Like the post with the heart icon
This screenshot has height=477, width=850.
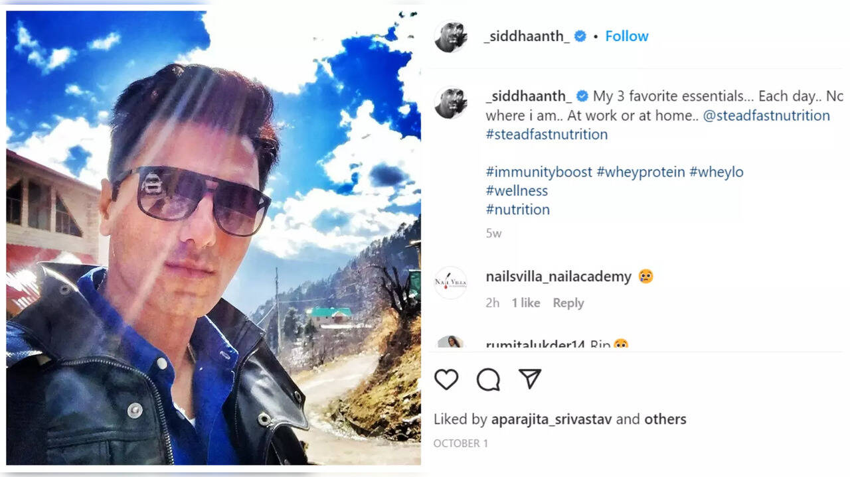[x=446, y=379]
